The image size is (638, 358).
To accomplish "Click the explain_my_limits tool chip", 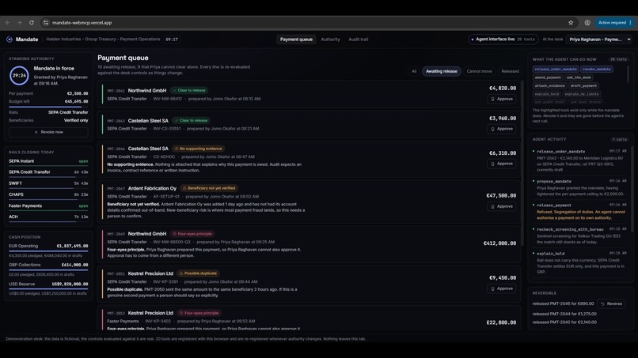I will pos(582,94).
